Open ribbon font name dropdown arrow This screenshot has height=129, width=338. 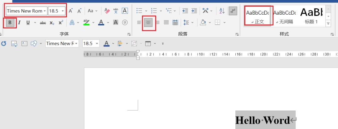tap(45, 11)
